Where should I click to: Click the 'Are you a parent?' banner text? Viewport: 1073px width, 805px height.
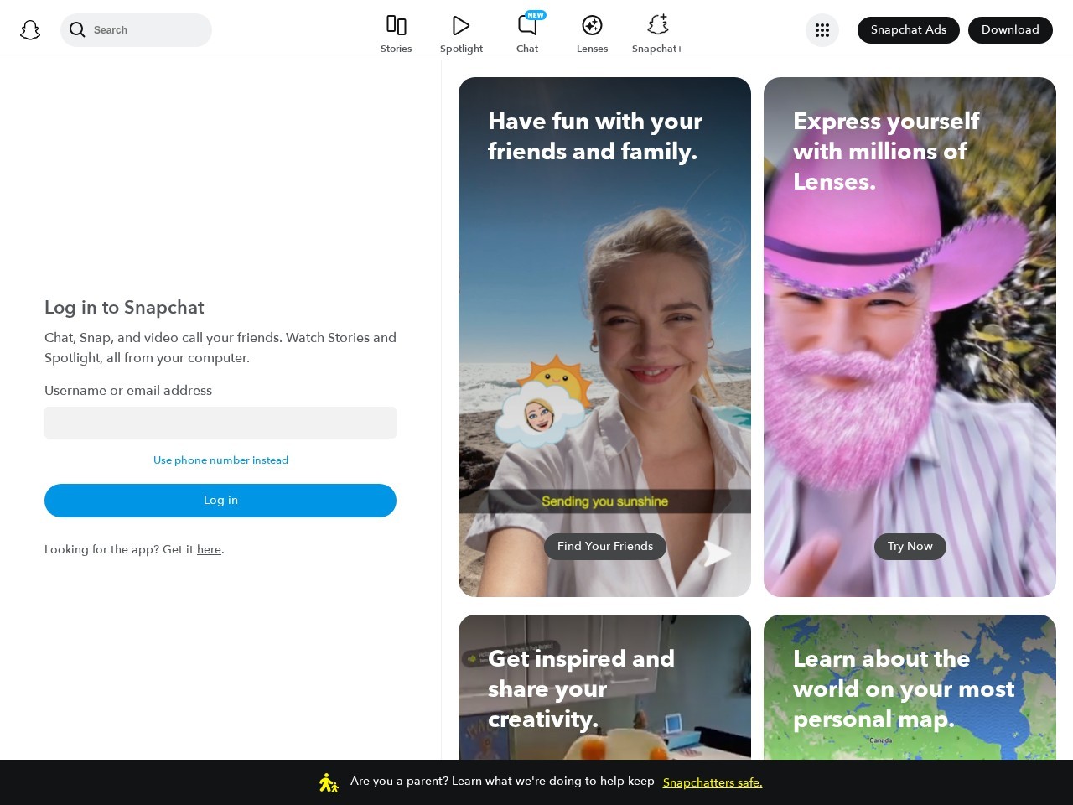tap(502, 782)
